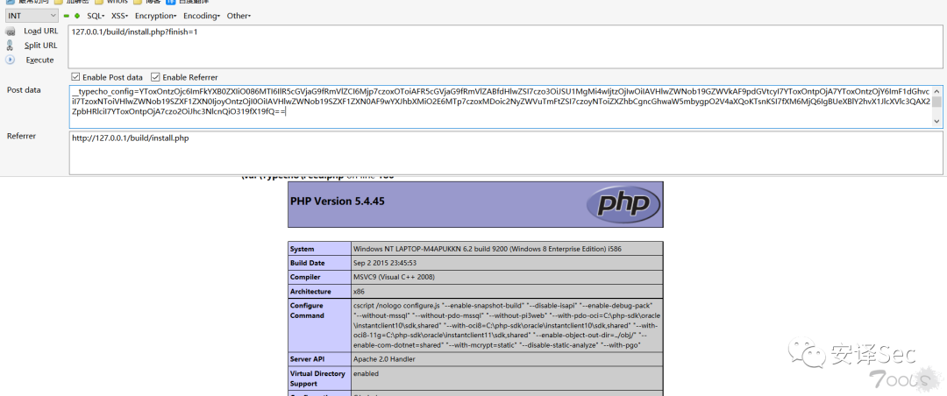
Task: Click the Post data scrollbar up arrow
Action: coord(936,90)
